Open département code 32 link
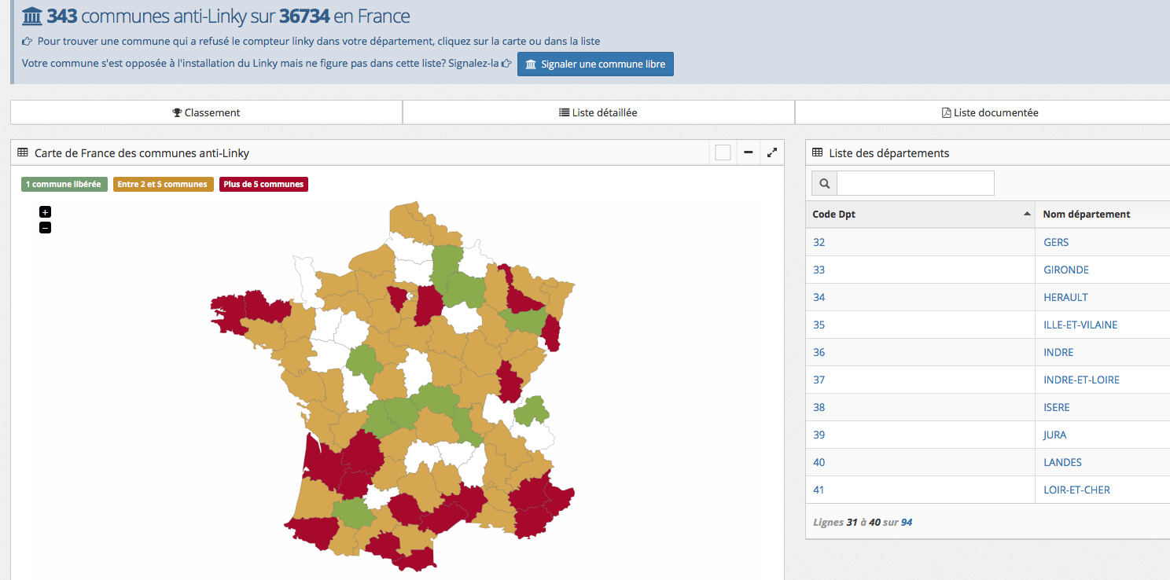 point(819,242)
